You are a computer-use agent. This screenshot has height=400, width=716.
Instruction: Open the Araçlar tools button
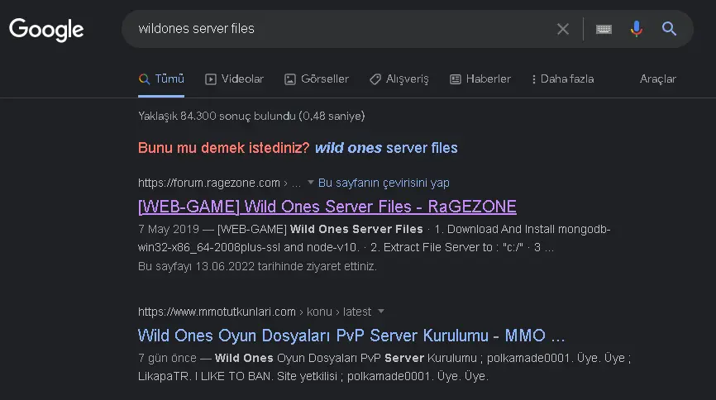click(x=657, y=79)
